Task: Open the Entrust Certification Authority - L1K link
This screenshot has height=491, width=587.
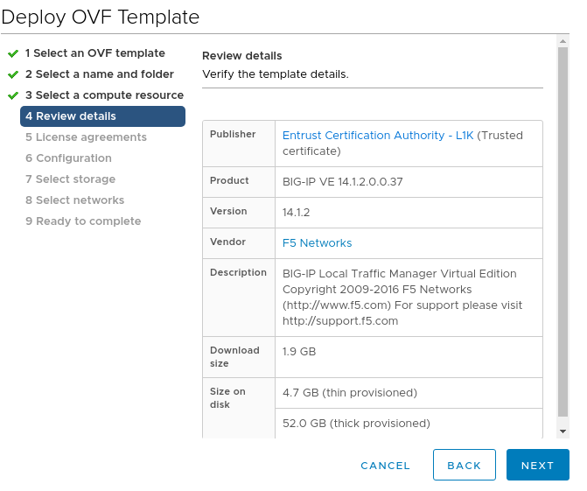Action: pyautogui.click(x=378, y=135)
